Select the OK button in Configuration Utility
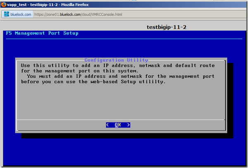 click(118, 125)
